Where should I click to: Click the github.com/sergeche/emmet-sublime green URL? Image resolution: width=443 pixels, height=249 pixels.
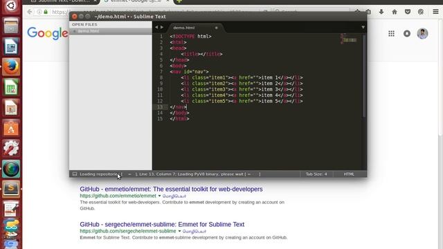(x=128, y=231)
